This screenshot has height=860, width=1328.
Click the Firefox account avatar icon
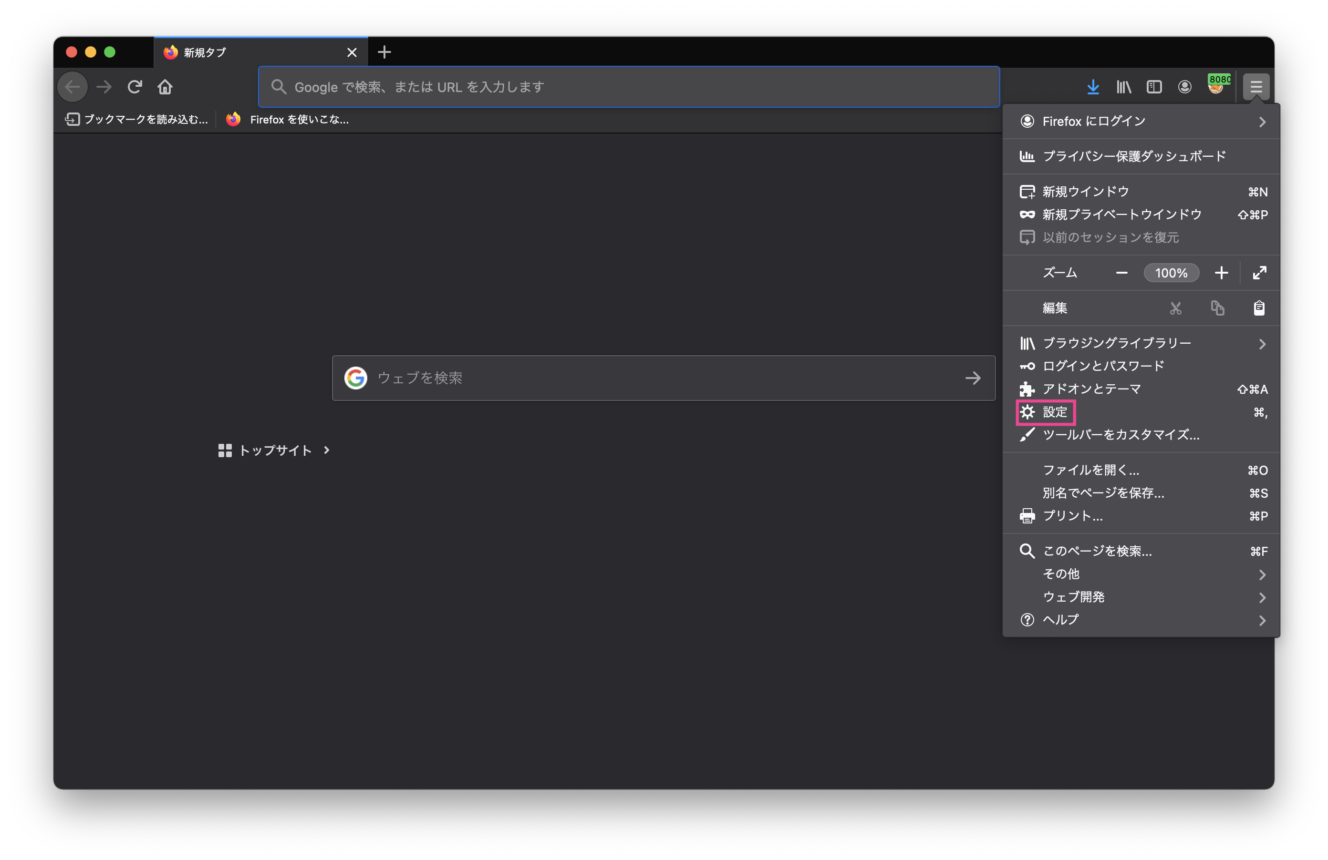pyautogui.click(x=1184, y=87)
